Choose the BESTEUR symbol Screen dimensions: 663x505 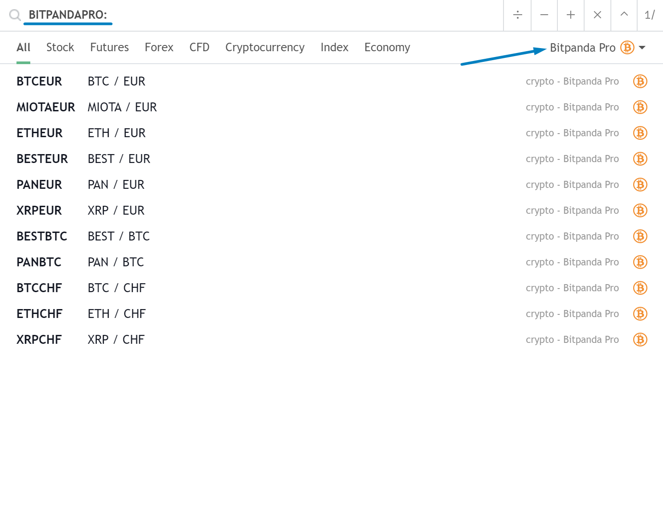42,159
